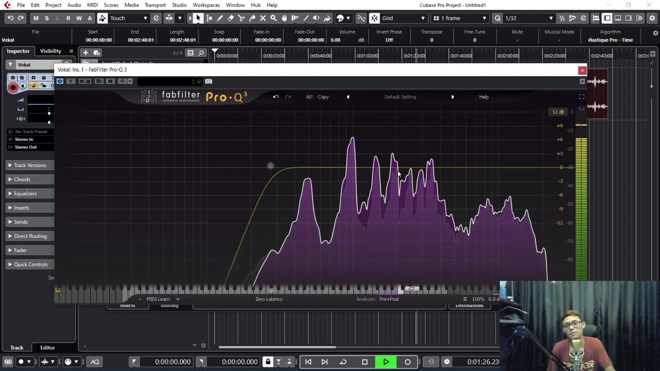Viewport: 660px width, 371px height.
Task: Select the Split scissors tool
Action: pos(241,18)
